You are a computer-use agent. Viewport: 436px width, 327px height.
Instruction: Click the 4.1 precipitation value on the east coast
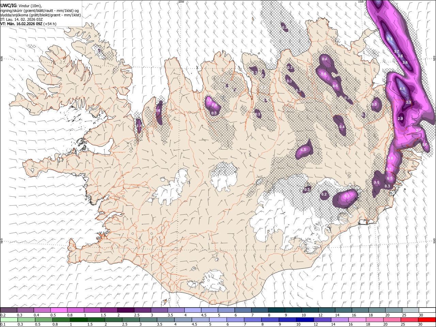pyautogui.click(x=402, y=89)
